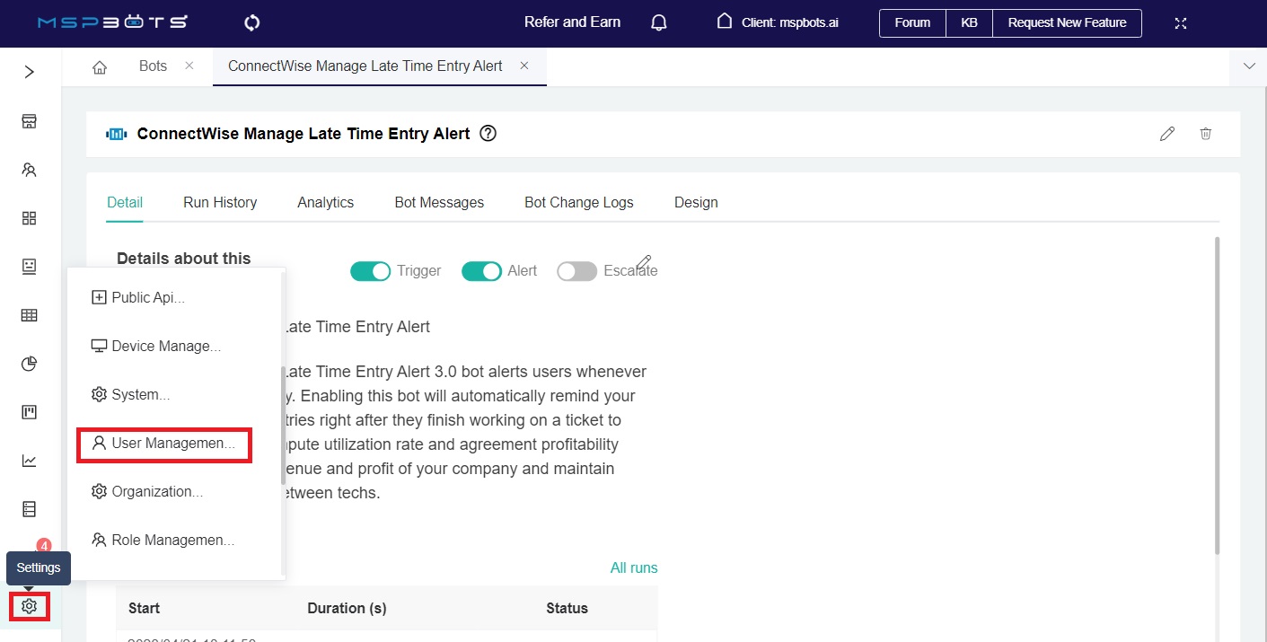
Task: Switch to the Run History tab
Action: (x=220, y=203)
